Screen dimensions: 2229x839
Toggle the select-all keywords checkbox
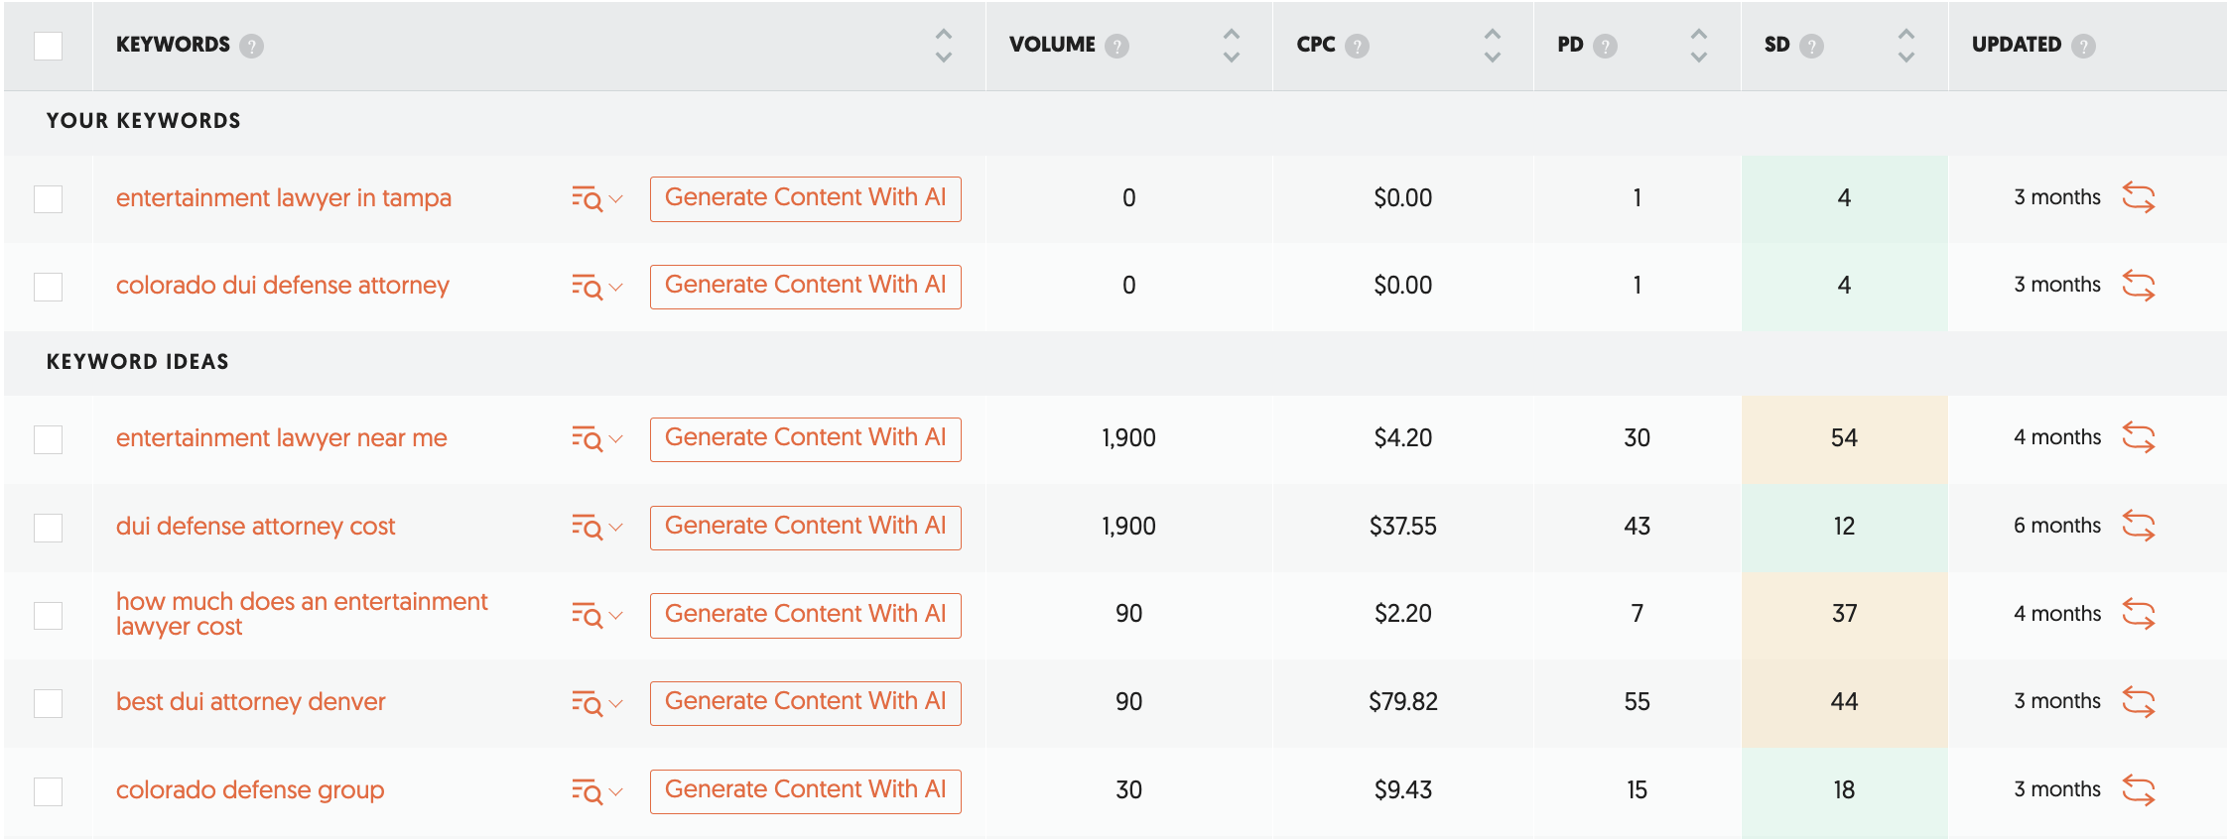point(48,46)
